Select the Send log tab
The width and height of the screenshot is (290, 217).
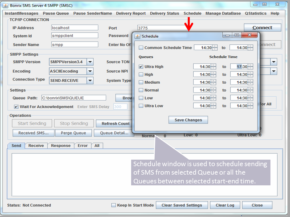tap(16, 146)
